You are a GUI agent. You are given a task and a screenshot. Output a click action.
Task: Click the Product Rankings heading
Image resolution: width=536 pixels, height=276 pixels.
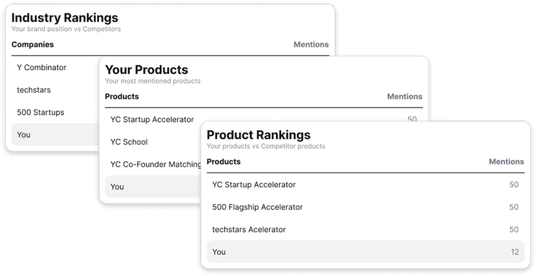click(258, 135)
